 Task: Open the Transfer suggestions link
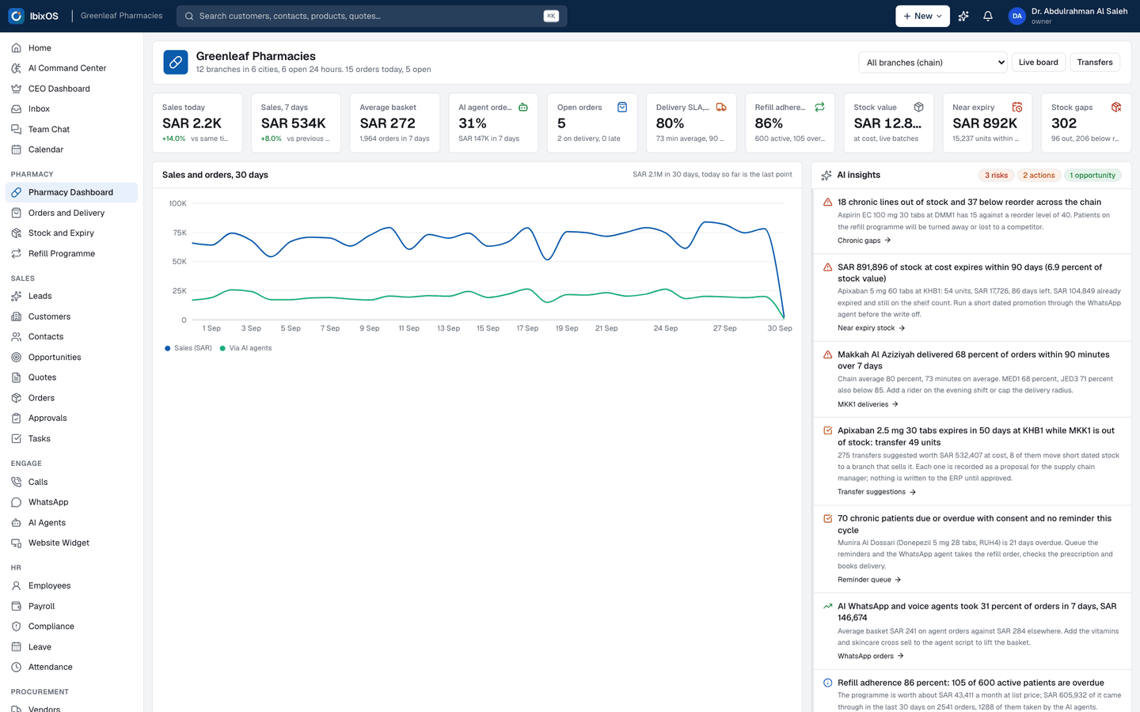click(877, 492)
